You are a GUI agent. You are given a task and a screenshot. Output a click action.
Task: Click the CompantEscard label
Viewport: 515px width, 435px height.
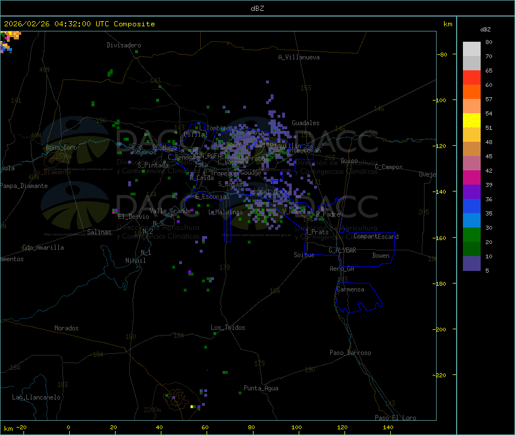[376, 237]
